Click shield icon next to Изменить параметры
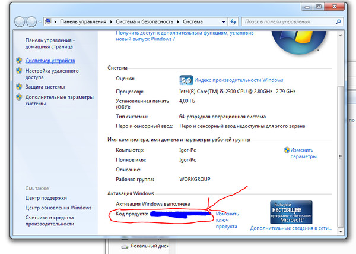The height and width of the screenshot is (254, 356). (x=287, y=150)
